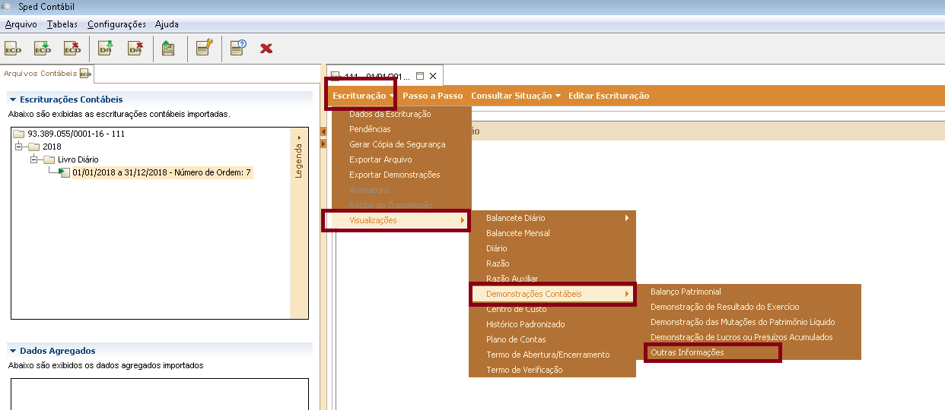Click the delete DA aggregated data icon

pos(135,49)
